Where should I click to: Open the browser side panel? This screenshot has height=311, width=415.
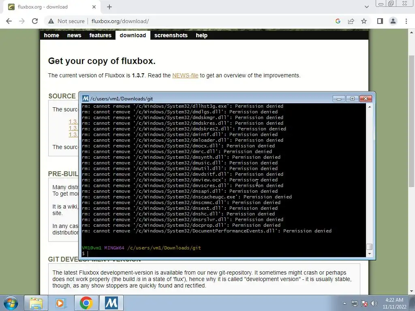point(380,21)
